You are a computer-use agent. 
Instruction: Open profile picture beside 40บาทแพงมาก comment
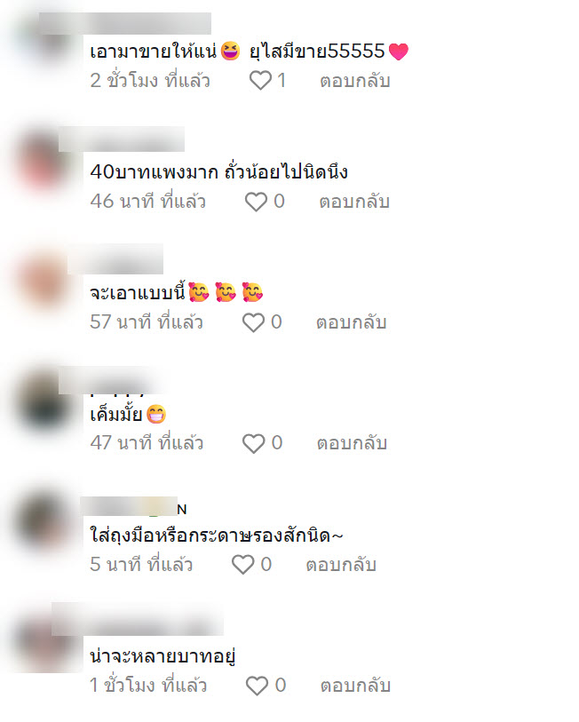[44, 161]
